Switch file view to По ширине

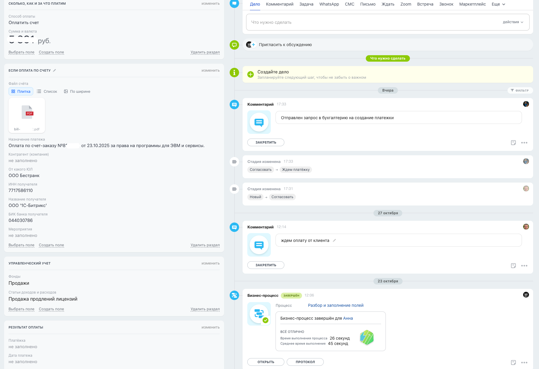coord(77,92)
